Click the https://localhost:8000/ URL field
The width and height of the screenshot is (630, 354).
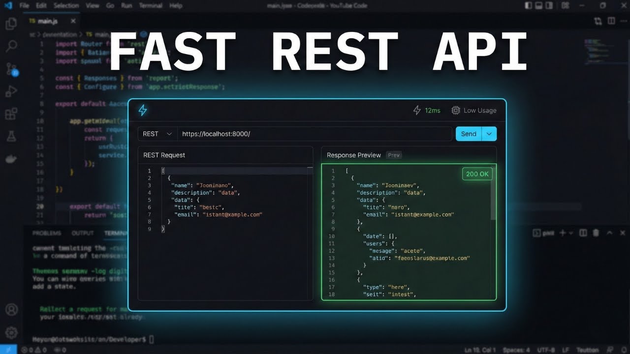[315, 134]
